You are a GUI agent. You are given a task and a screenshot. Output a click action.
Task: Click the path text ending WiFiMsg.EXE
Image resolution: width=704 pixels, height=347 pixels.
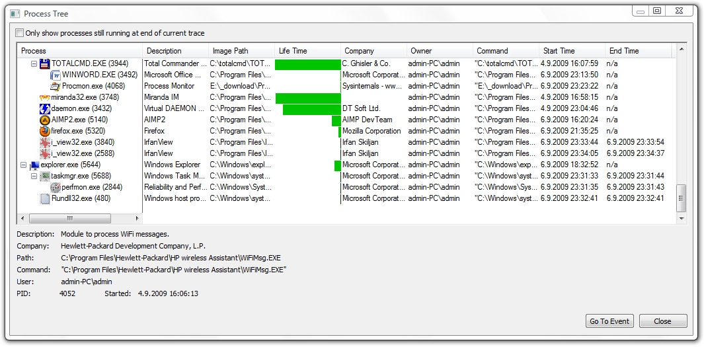point(171,258)
